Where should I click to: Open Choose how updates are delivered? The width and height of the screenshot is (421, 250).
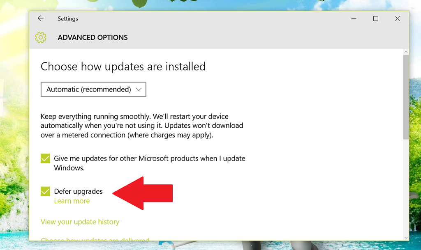[x=95, y=240]
